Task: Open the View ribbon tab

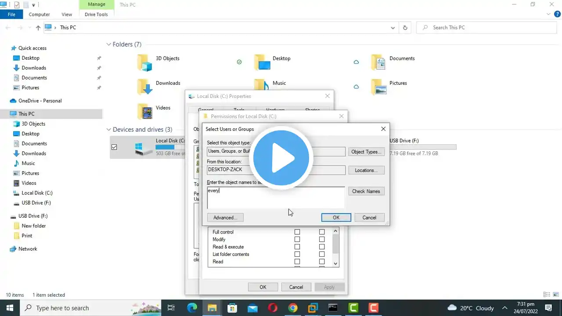Action: 67,14
